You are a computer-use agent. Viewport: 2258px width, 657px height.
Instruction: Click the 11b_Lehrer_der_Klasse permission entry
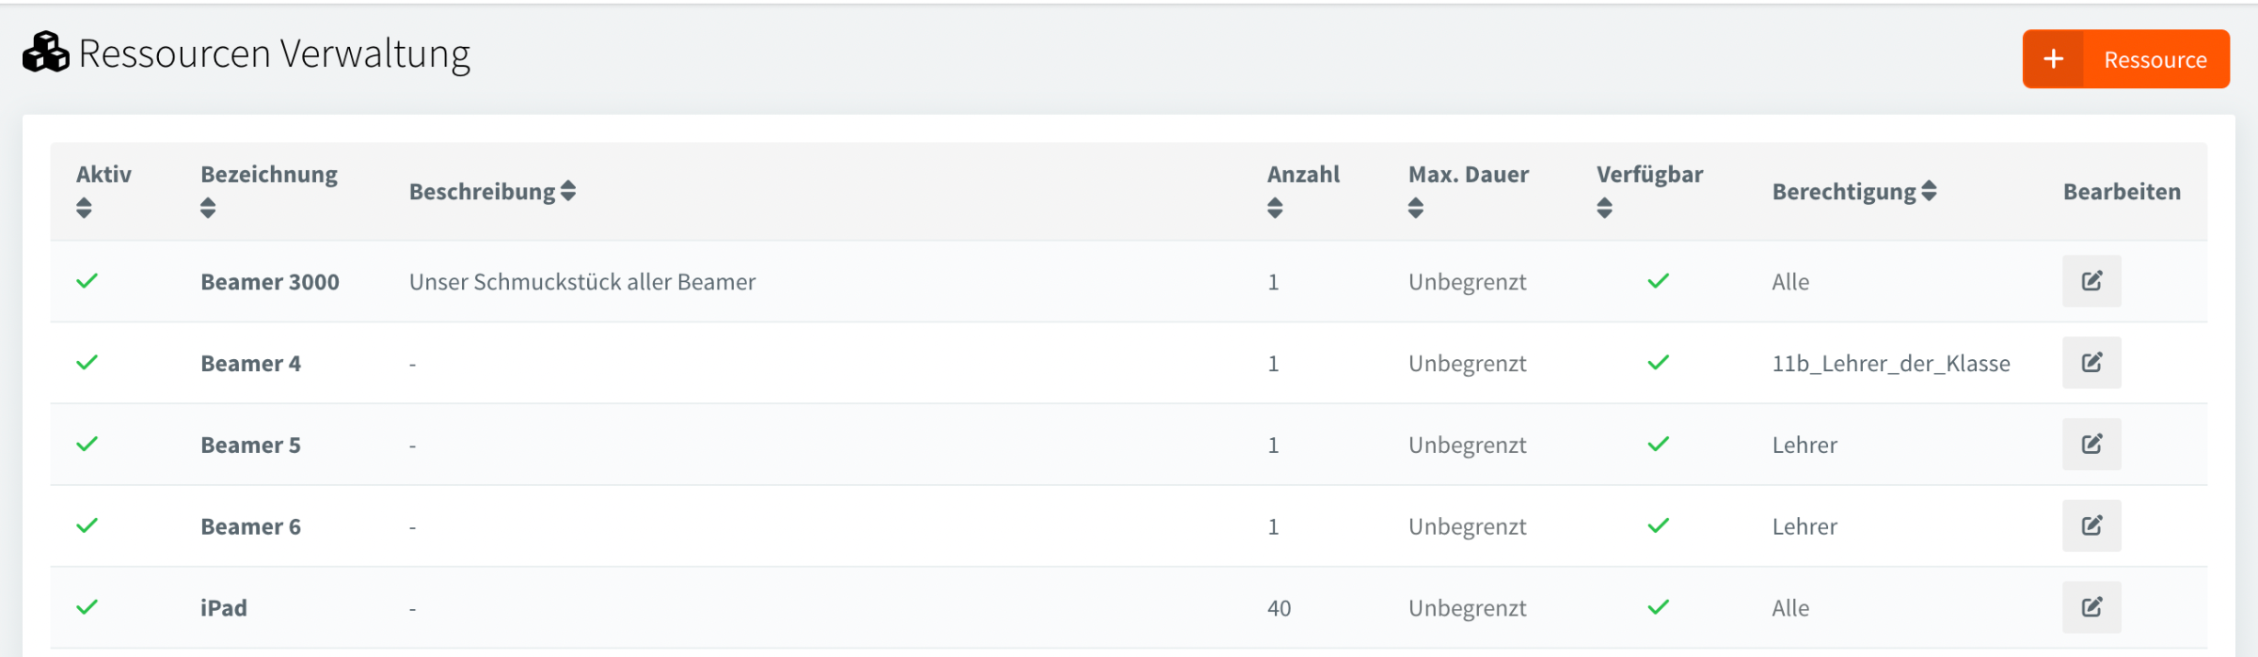click(x=1890, y=364)
